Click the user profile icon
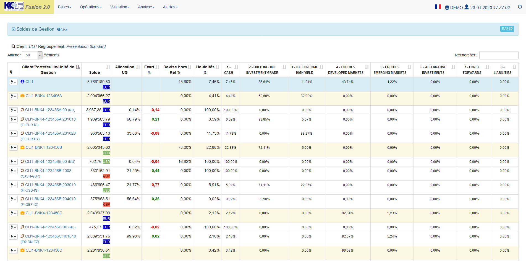The image size is (526, 261). coord(466,7)
